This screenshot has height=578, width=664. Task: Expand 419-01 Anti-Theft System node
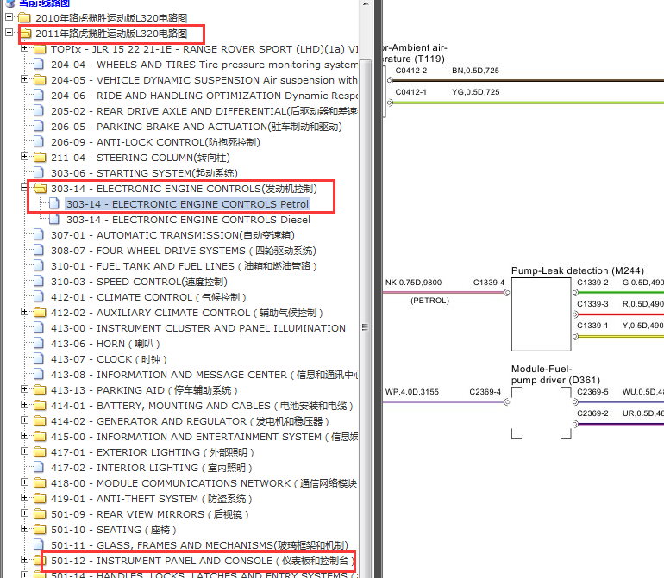24,498
